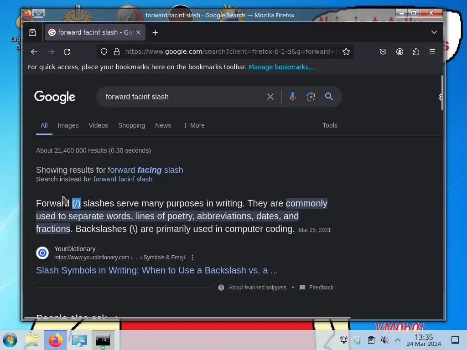Viewport: 467px width, 350px height.
Task: Click the Firefox back arrow button
Action: coord(34,52)
